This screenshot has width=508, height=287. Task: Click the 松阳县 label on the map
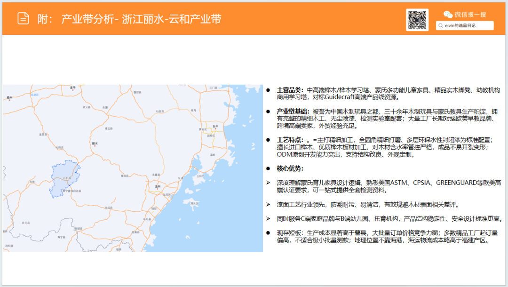(x=59, y=148)
